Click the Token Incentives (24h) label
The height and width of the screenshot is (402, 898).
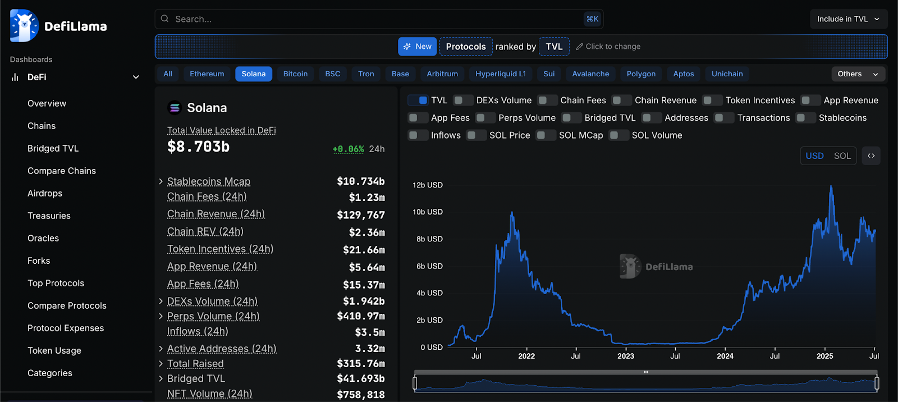coord(221,249)
